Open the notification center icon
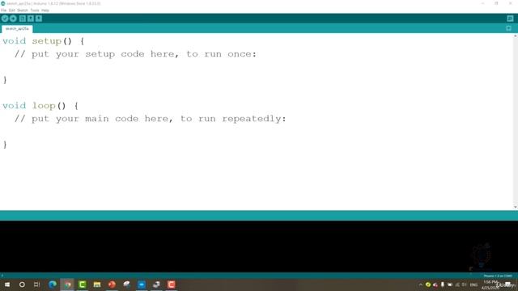Image resolution: width=518 pixels, height=291 pixels. pyautogui.click(x=508, y=285)
